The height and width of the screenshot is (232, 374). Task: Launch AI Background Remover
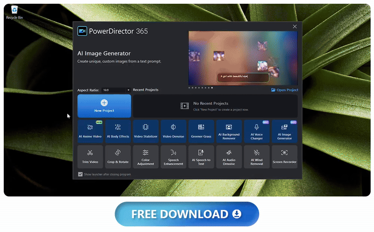[x=229, y=131]
